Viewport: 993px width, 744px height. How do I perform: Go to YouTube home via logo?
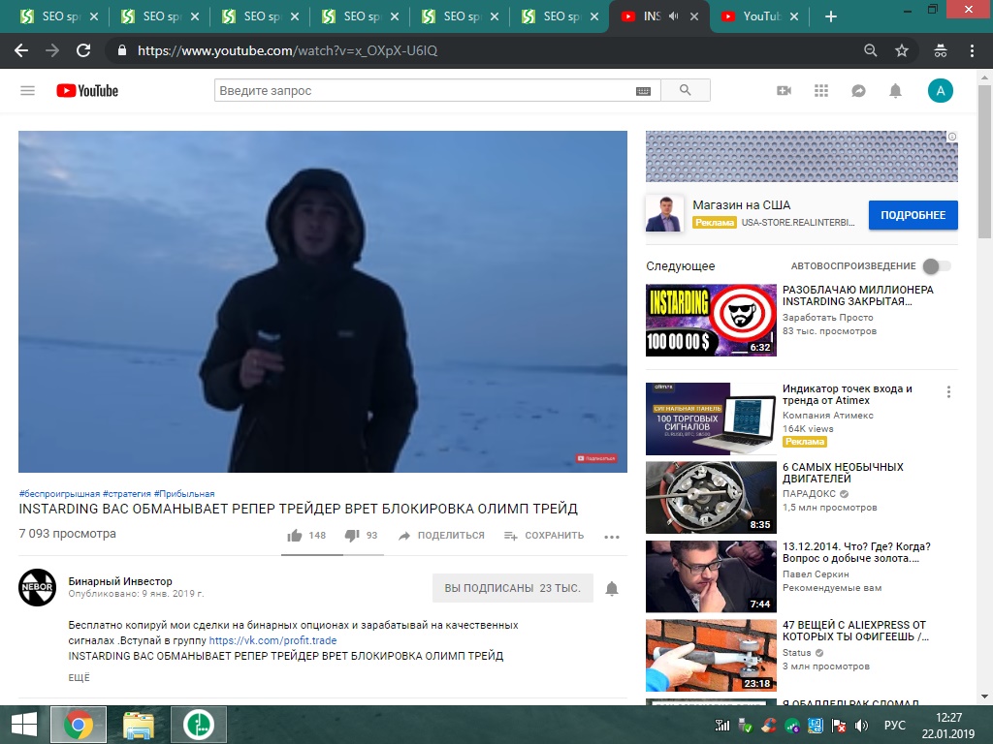coord(87,90)
